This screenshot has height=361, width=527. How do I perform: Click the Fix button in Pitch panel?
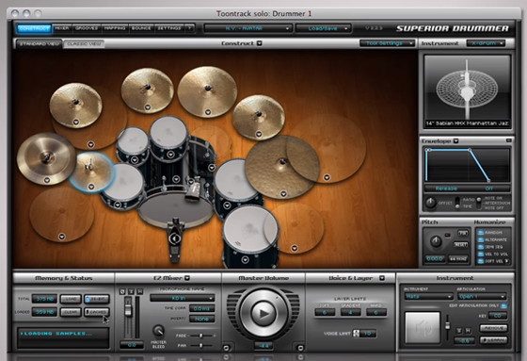[462, 233]
